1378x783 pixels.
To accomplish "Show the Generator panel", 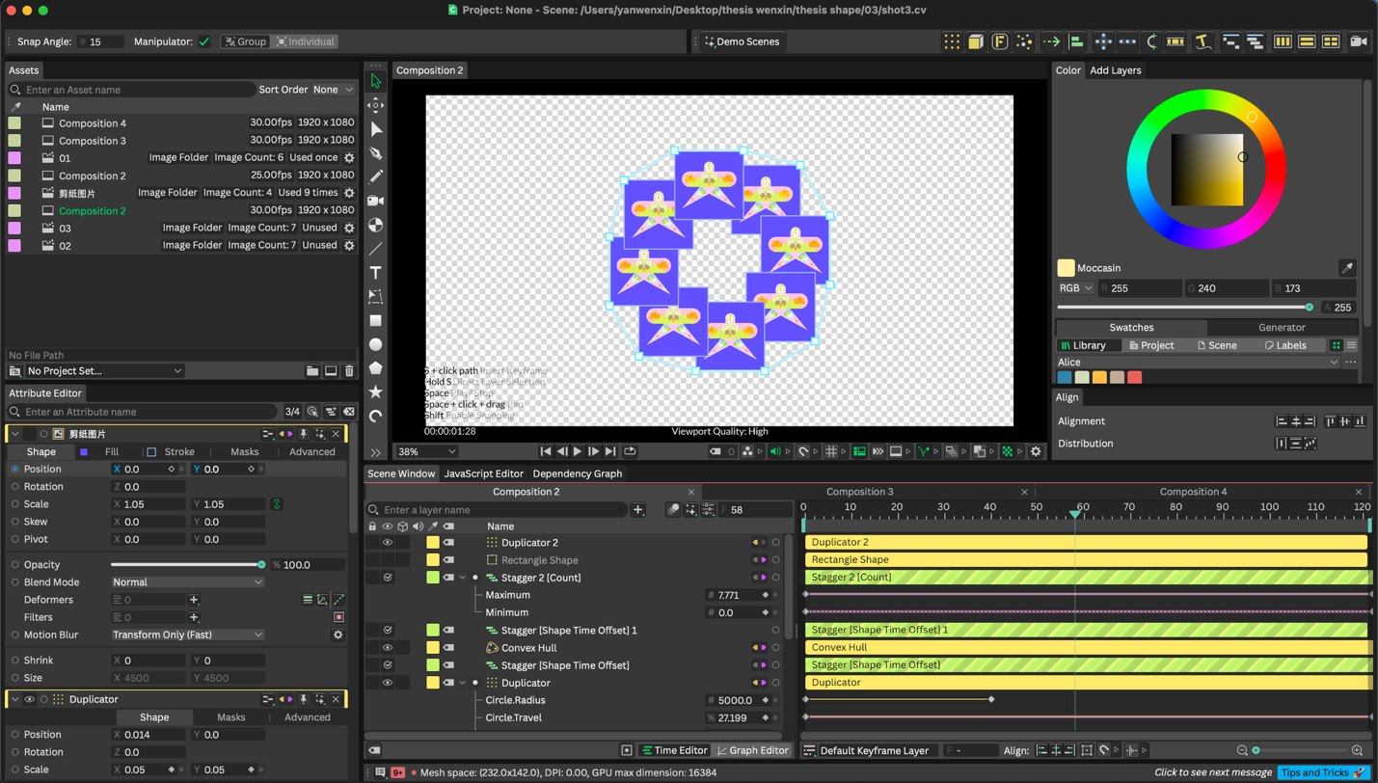I will point(1282,328).
